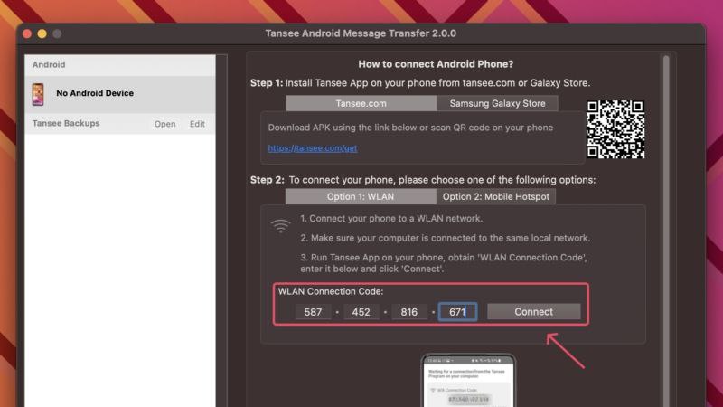Click '2. Make sure your computer is connected' line
723x407 pixels.
445,238
